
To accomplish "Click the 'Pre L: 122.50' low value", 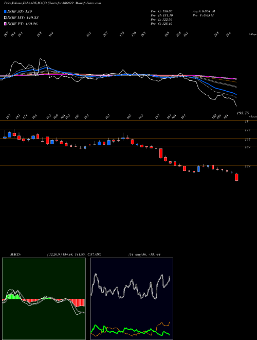I will click(x=161, y=20).
